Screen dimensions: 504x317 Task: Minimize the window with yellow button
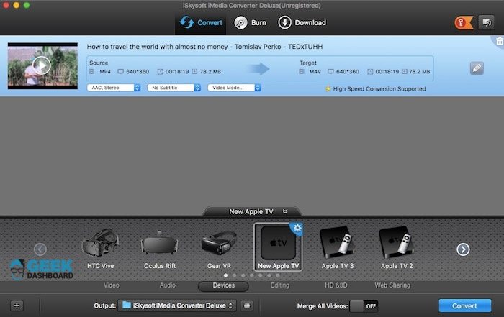click(x=16, y=5)
